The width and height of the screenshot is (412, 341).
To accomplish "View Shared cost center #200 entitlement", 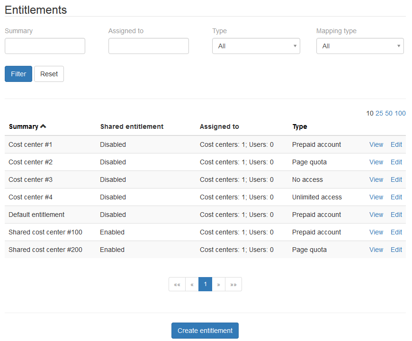I will click(x=376, y=250).
